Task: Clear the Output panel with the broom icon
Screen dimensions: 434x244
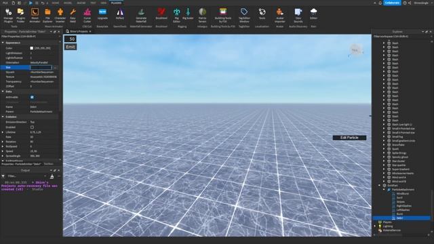Action: pos(52,176)
